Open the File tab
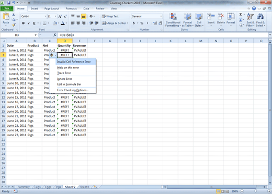 (7, 8)
